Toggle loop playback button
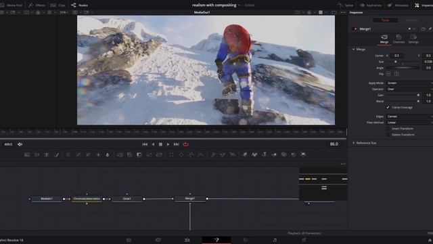Screen dimensions: 433x244 pyautogui.click(x=185, y=144)
